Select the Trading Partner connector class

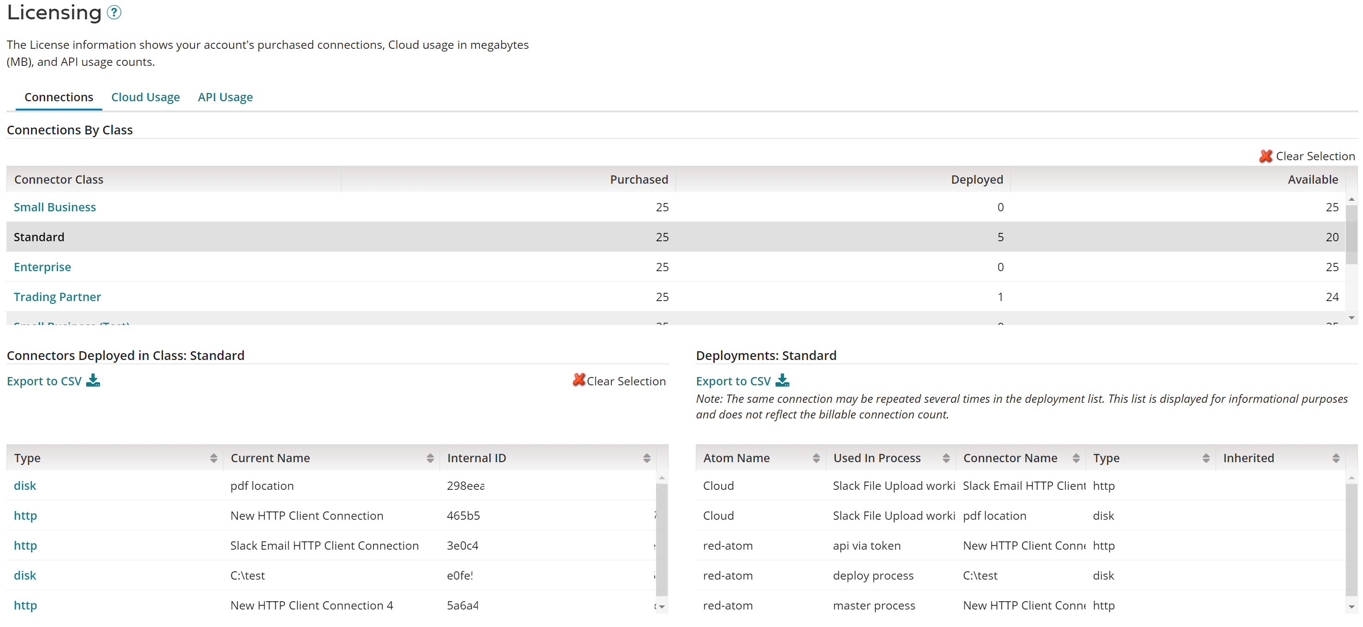pyautogui.click(x=57, y=297)
